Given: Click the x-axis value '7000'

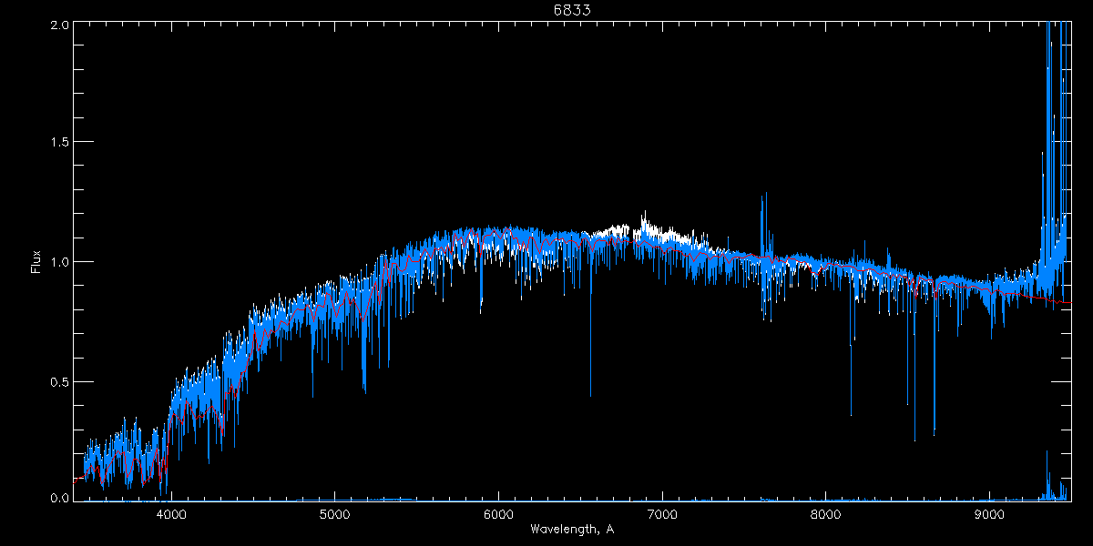Looking at the screenshot, I should click(x=662, y=515).
